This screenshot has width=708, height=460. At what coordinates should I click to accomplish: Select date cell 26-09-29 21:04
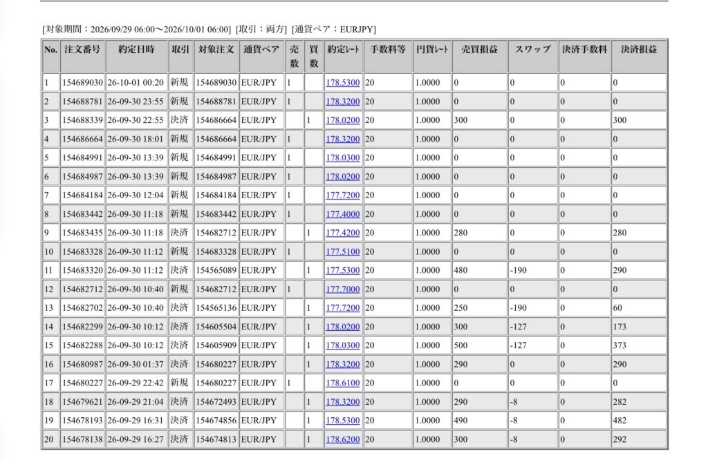(x=136, y=401)
